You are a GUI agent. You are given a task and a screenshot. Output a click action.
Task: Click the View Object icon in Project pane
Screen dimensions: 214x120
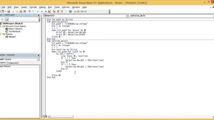[2, 19]
